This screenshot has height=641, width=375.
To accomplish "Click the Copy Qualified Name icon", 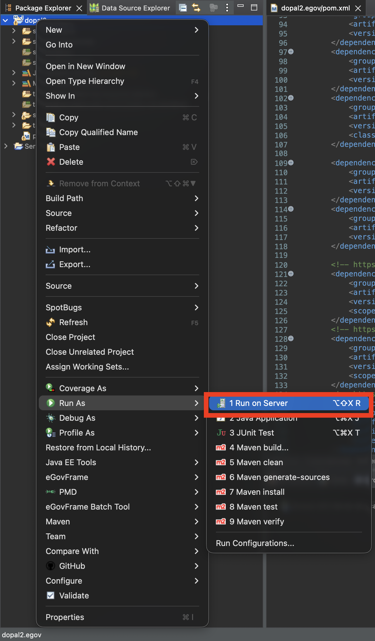I will pos(51,132).
